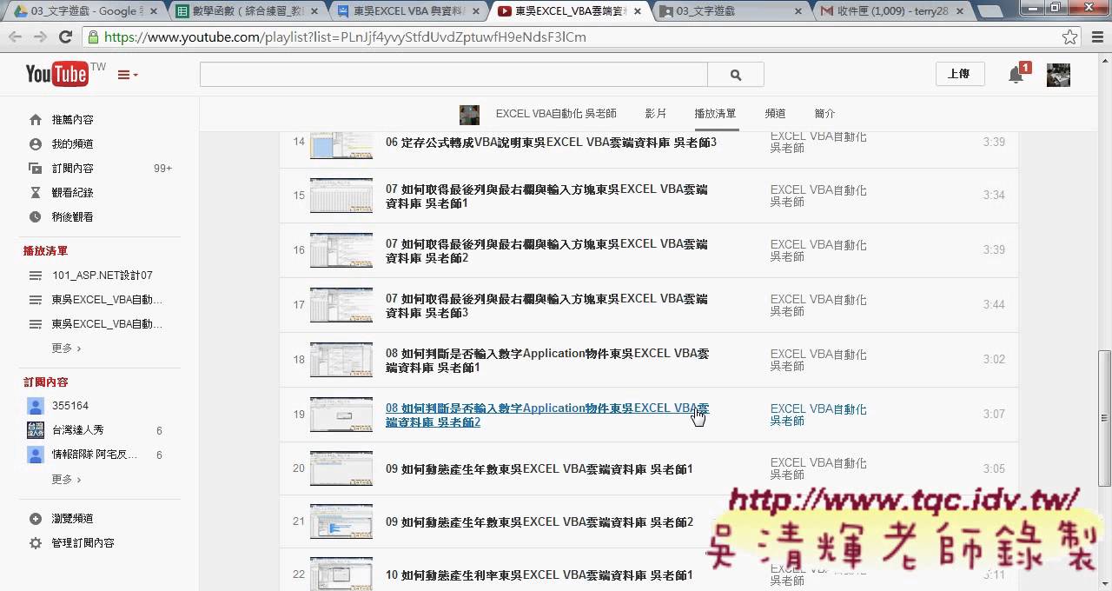This screenshot has width=1112, height=591.
Task: Switch to the 數學函數（綜合練習 browser tab
Action: [246, 11]
